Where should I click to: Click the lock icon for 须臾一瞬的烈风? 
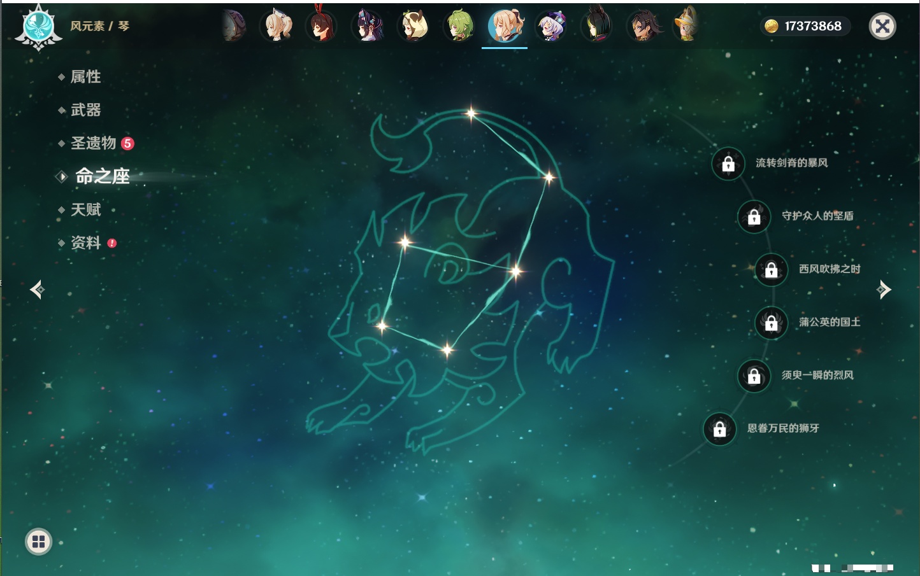754,376
